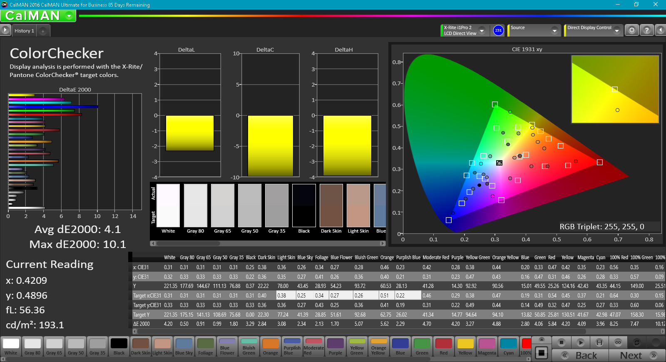Click the black square pattern window icon
This screenshot has width=666, height=362.
point(541,353)
